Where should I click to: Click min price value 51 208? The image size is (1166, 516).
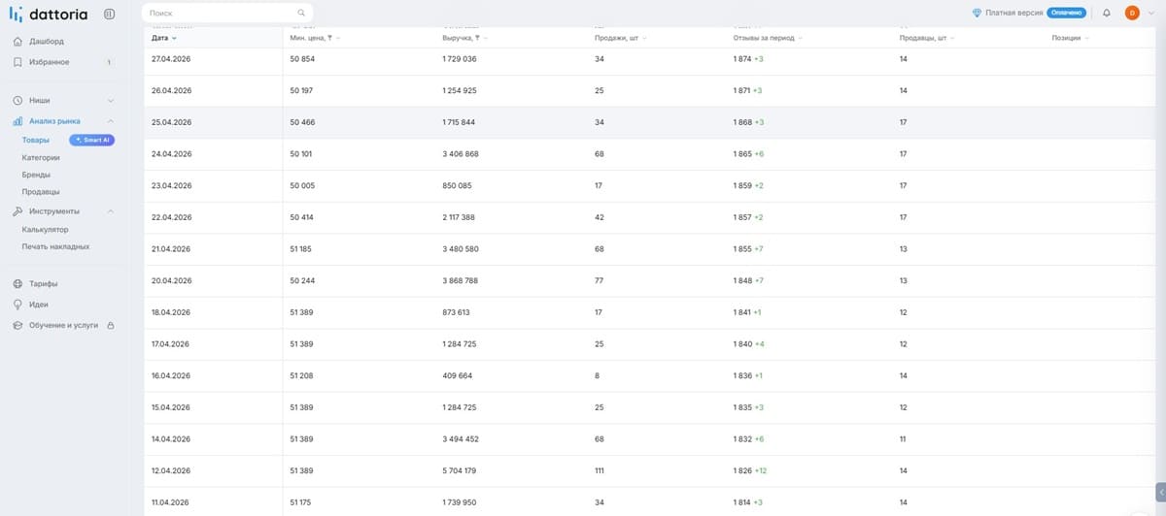point(302,375)
